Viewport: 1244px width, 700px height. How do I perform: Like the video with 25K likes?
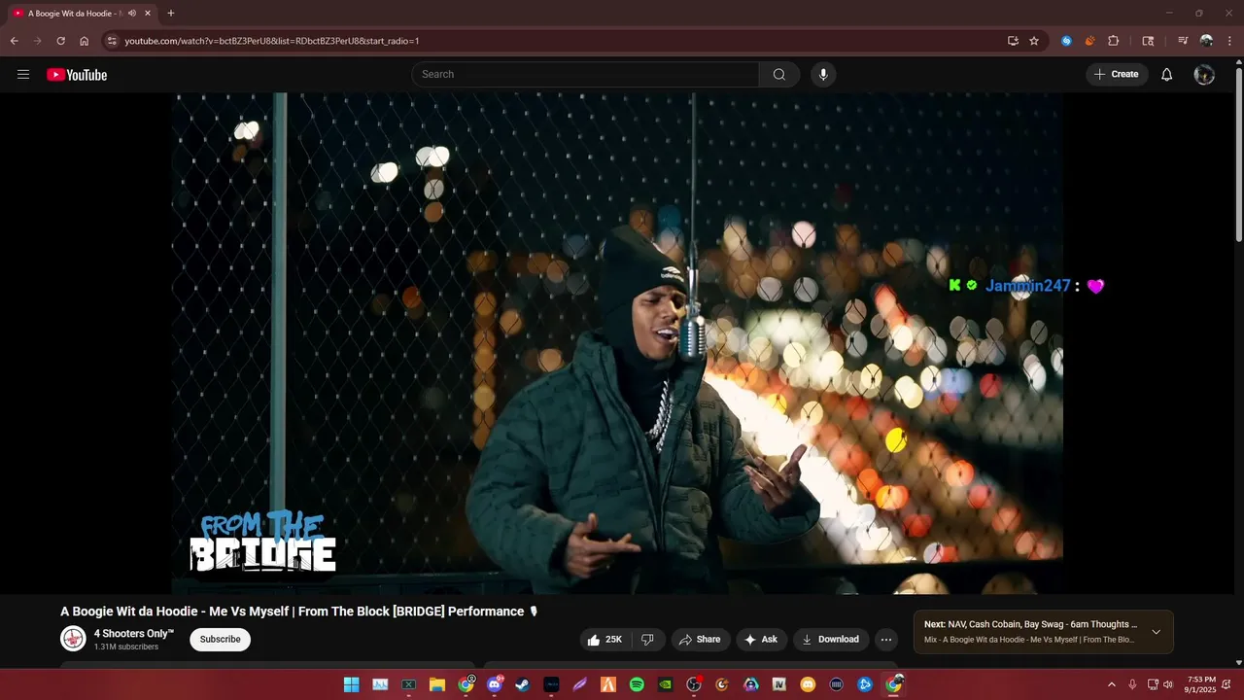point(606,640)
